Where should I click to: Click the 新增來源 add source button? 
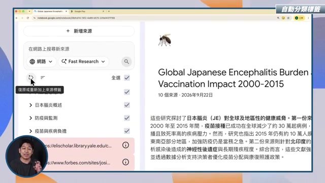(x=79, y=31)
